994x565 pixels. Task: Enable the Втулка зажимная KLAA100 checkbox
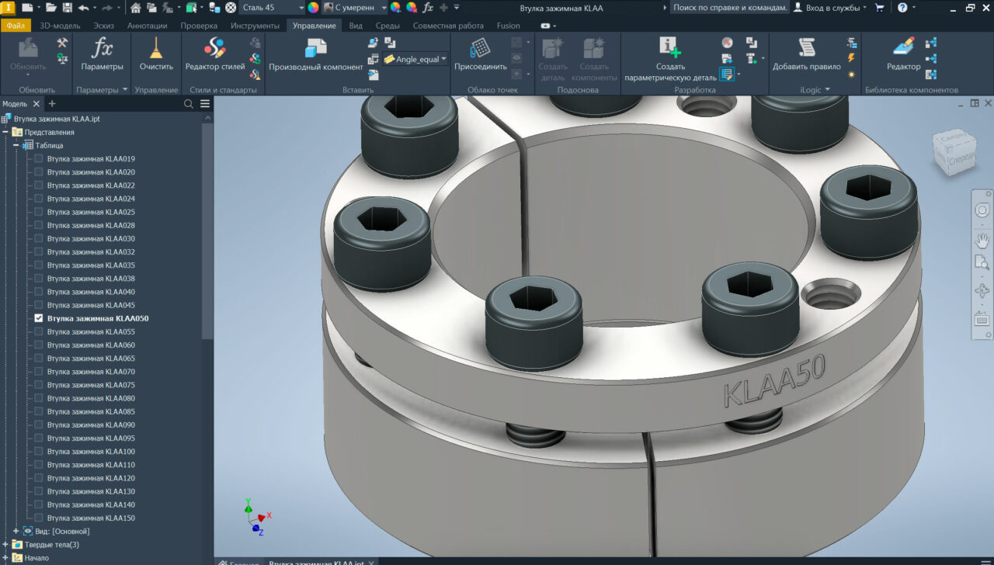click(39, 452)
